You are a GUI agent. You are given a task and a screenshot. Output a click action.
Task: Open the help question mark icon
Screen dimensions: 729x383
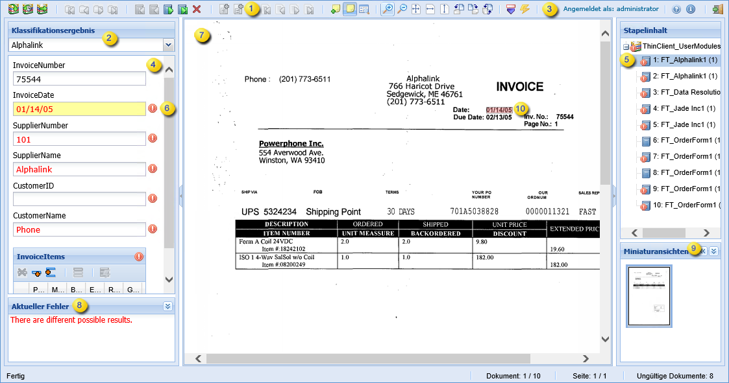point(676,10)
